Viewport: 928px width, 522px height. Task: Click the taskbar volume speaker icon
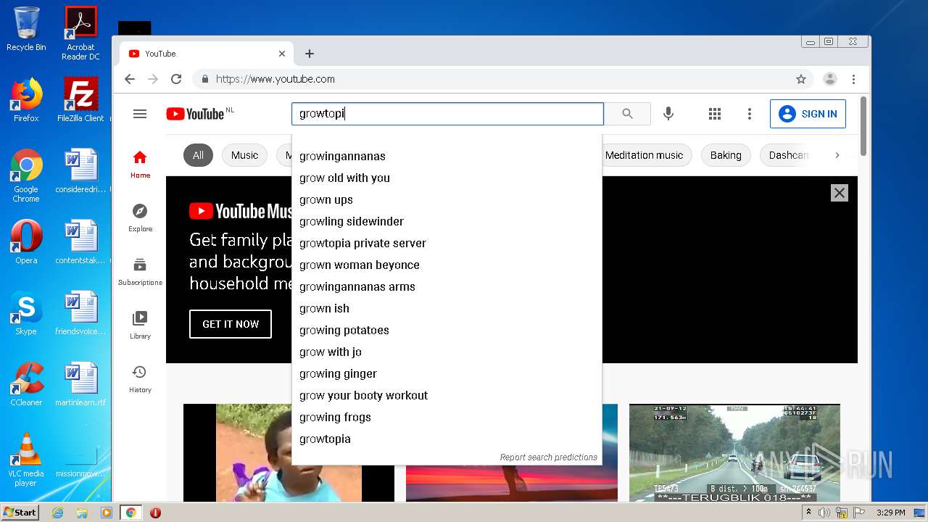824,513
